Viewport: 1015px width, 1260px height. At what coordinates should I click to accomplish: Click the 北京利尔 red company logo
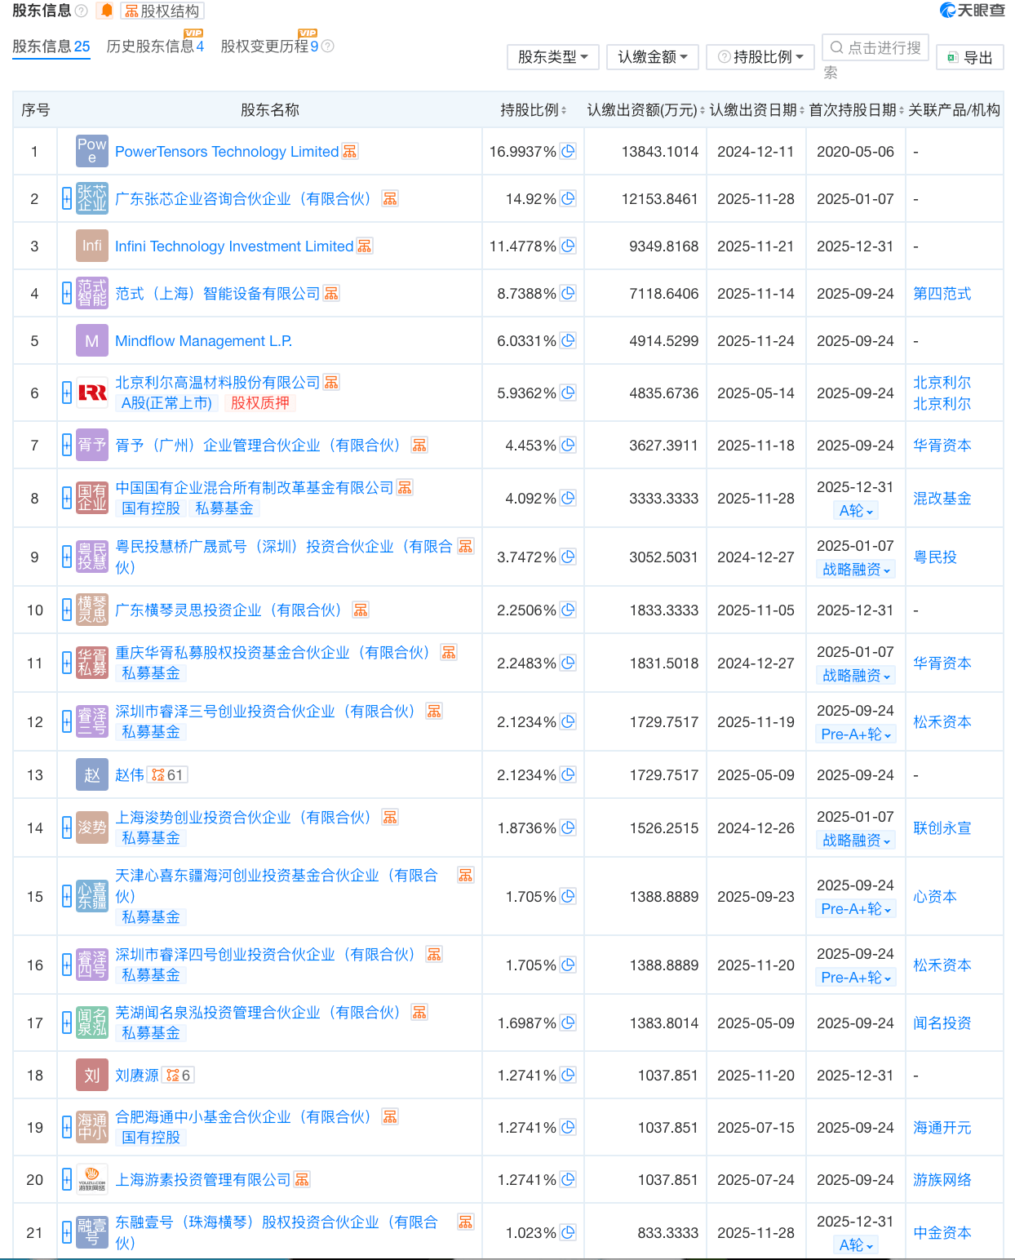click(x=92, y=393)
